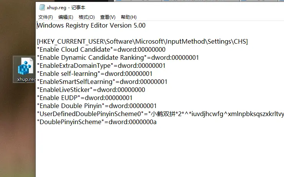Click the xhup.reg label under desktop icon
The width and height of the screenshot is (284, 177).
(x=26, y=79)
